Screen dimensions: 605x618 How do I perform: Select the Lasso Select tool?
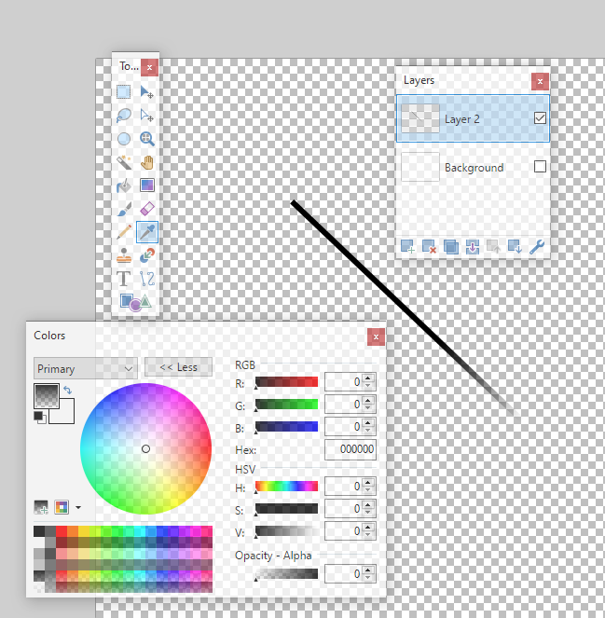123,116
